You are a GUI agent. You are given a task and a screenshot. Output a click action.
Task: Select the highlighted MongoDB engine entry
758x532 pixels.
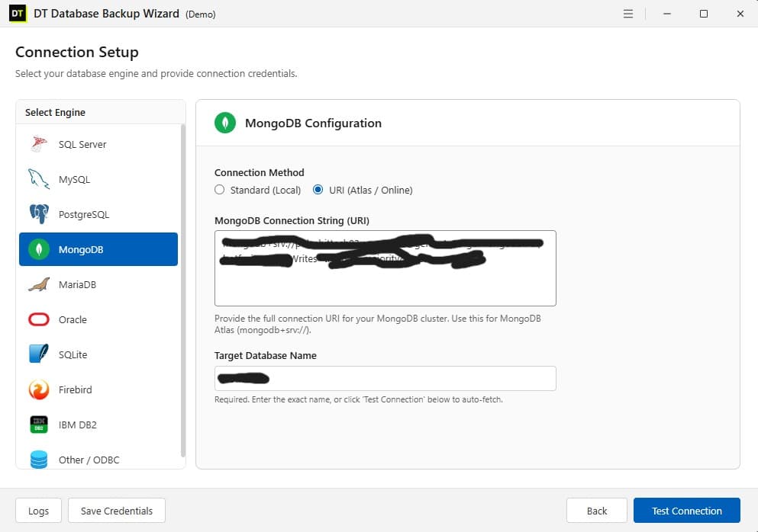click(98, 249)
